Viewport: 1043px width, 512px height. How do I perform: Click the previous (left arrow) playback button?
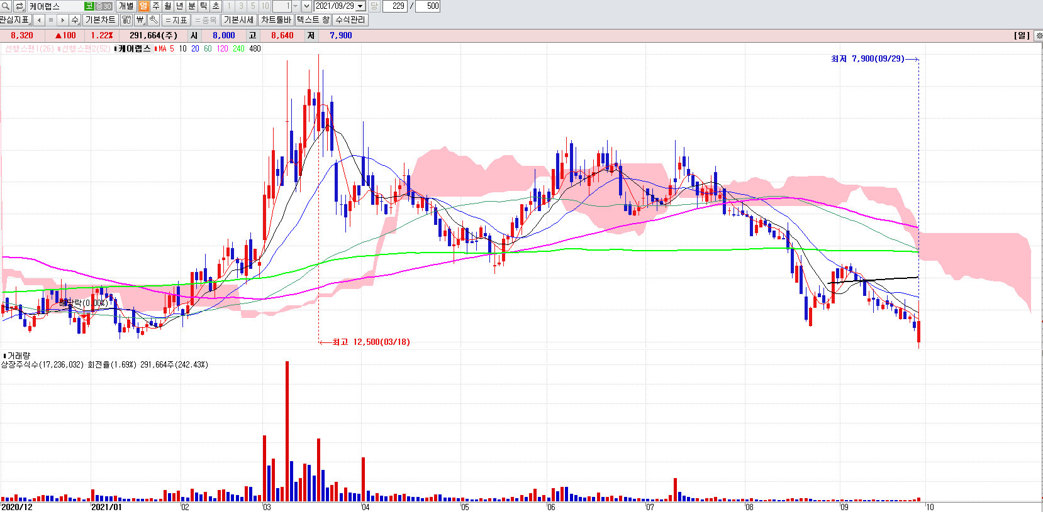39,20
